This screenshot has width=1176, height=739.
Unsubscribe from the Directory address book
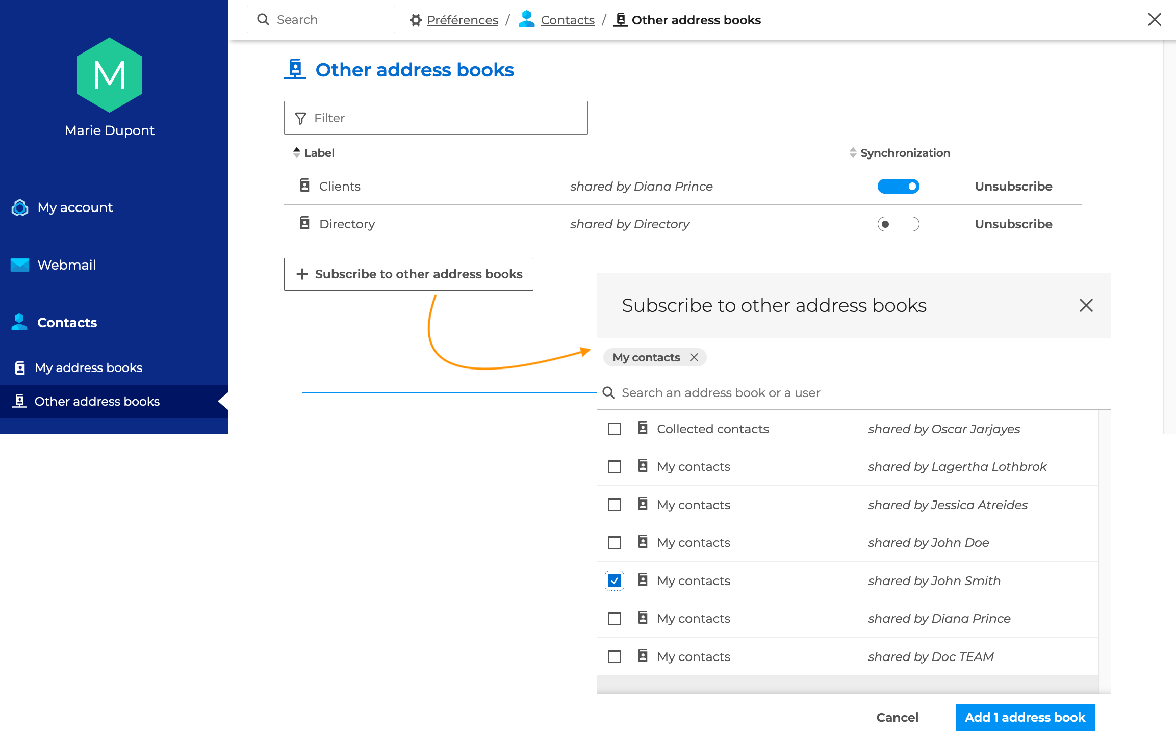coord(1013,224)
